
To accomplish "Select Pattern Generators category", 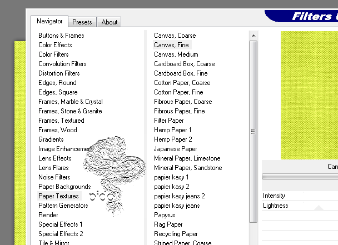I will [63, 206].
